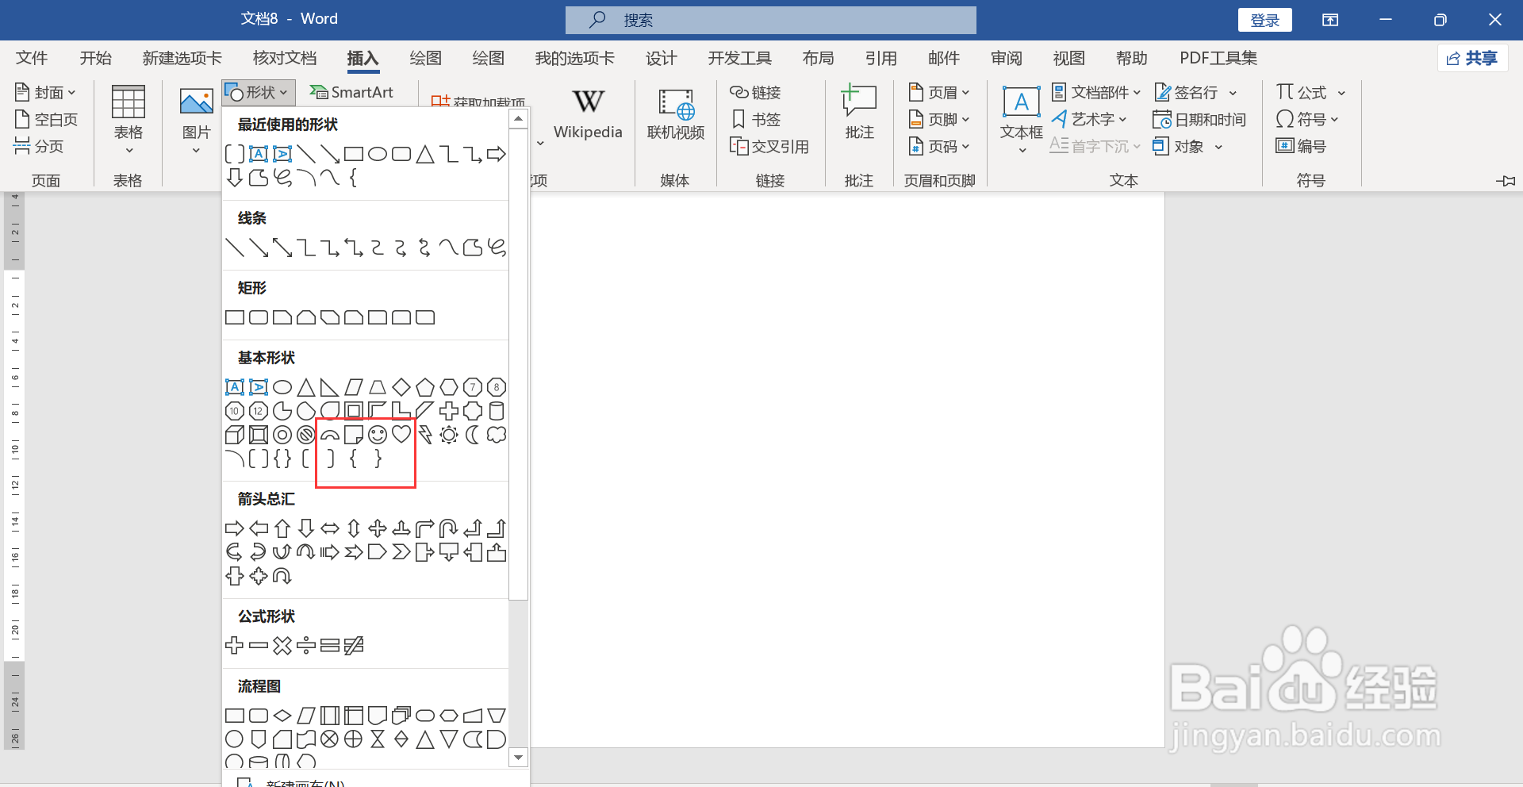Select the donut ring shape
This screenshot has height=787, width=1523.
tap(282, 435)
